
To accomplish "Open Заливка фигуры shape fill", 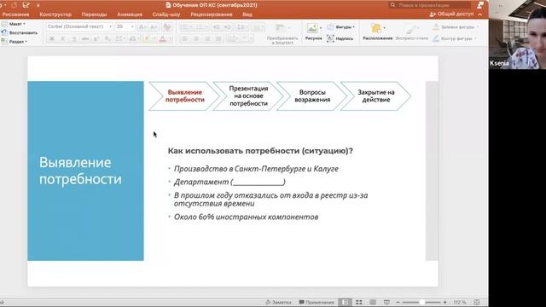I will click(456, 26).
